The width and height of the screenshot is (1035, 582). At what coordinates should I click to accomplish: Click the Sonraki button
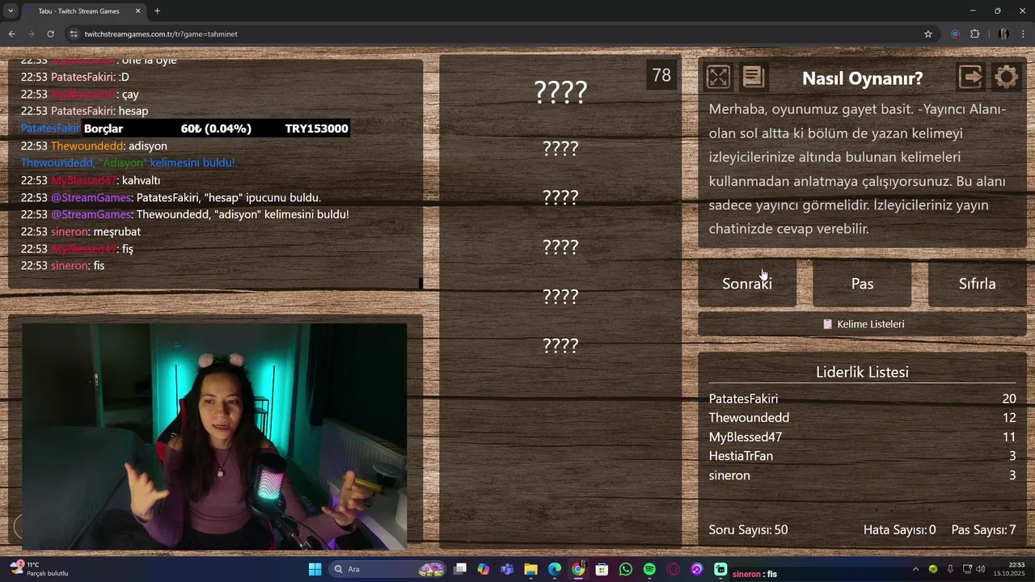point(747,284)
